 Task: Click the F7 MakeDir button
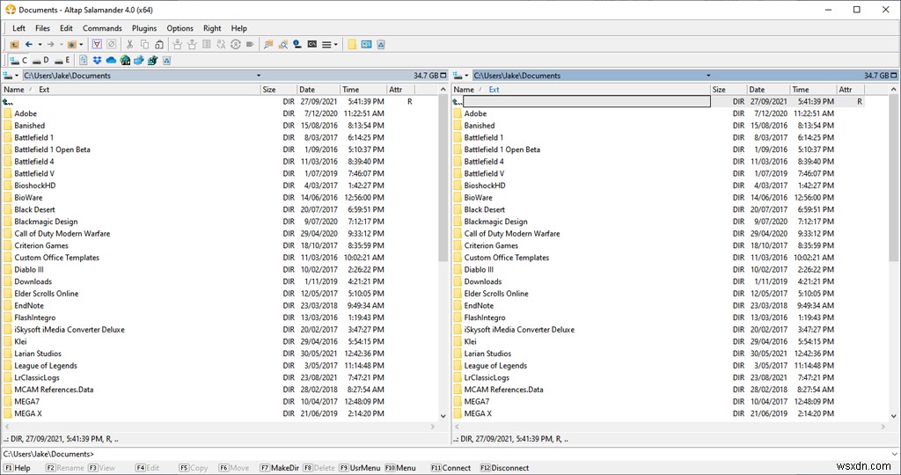point(279,468)
